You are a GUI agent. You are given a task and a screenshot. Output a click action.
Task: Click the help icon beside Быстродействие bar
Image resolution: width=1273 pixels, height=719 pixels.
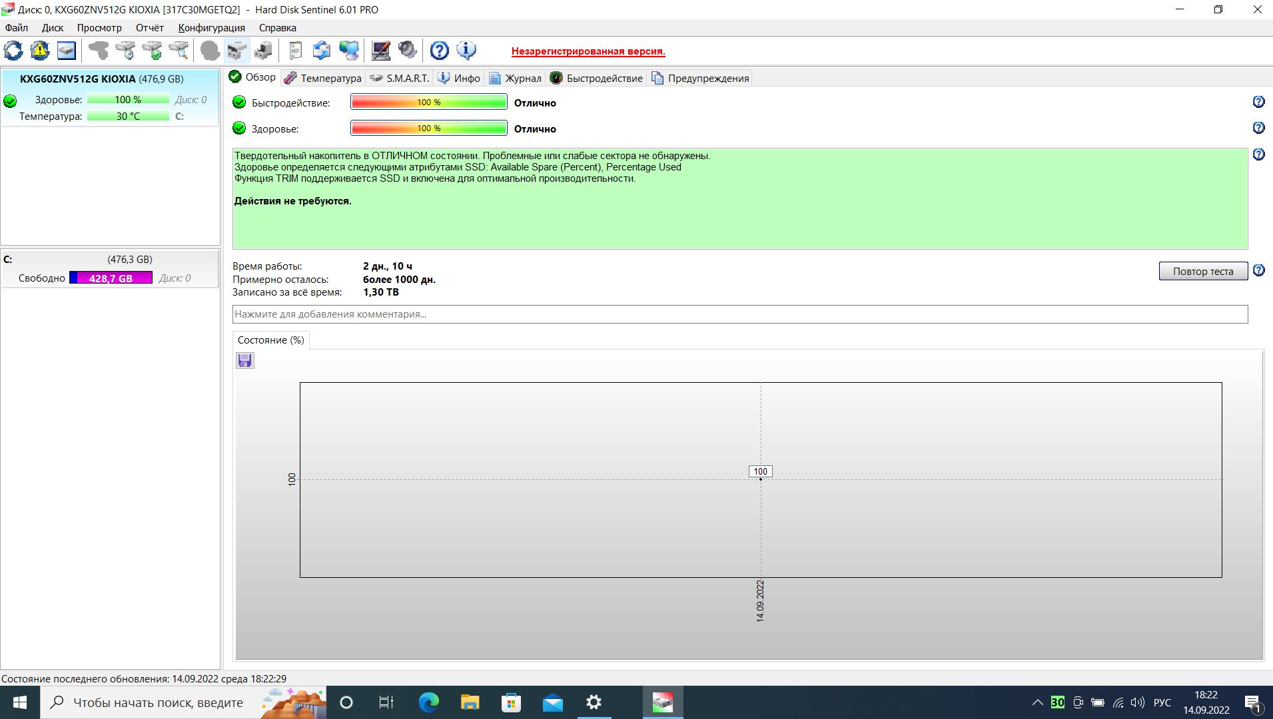(1258, 102)
